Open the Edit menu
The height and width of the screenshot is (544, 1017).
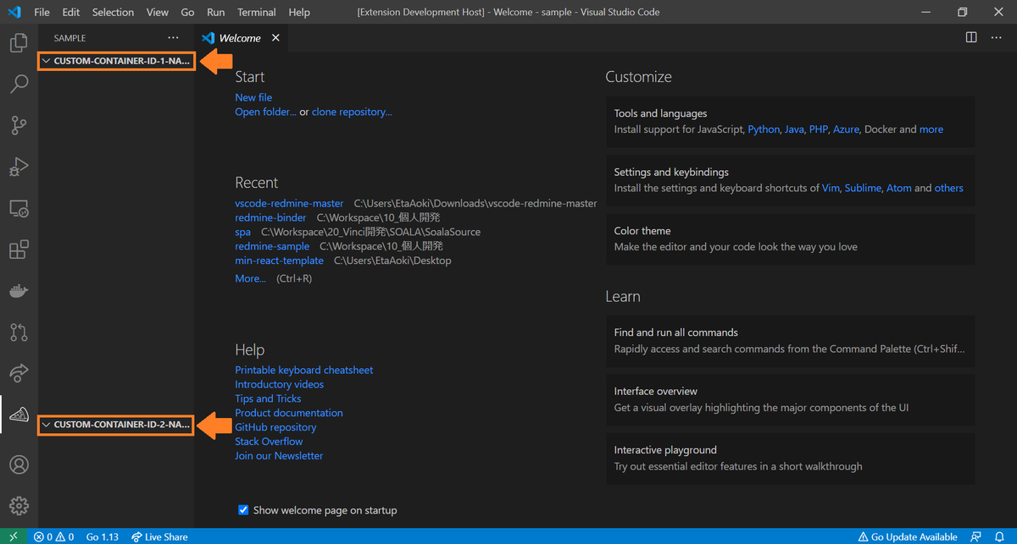(71, 12)
